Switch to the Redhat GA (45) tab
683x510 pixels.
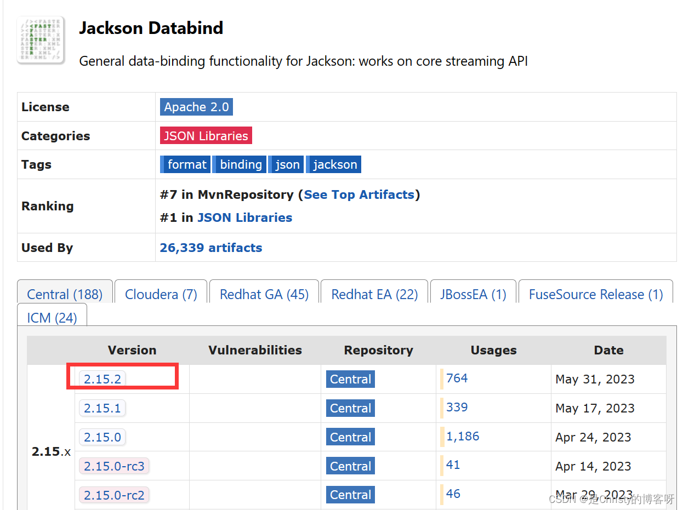coord(264,291)
